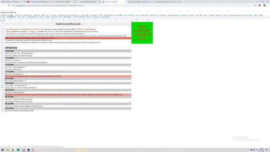
Task: Open the Other Stuff sheet tab
Action: [x=36, y=15]
